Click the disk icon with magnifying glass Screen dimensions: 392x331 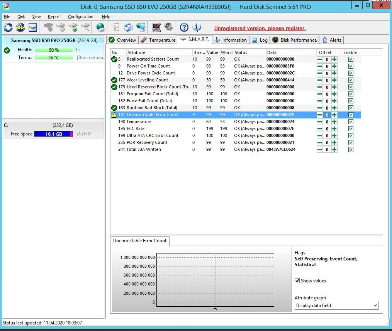coord(85,27)
